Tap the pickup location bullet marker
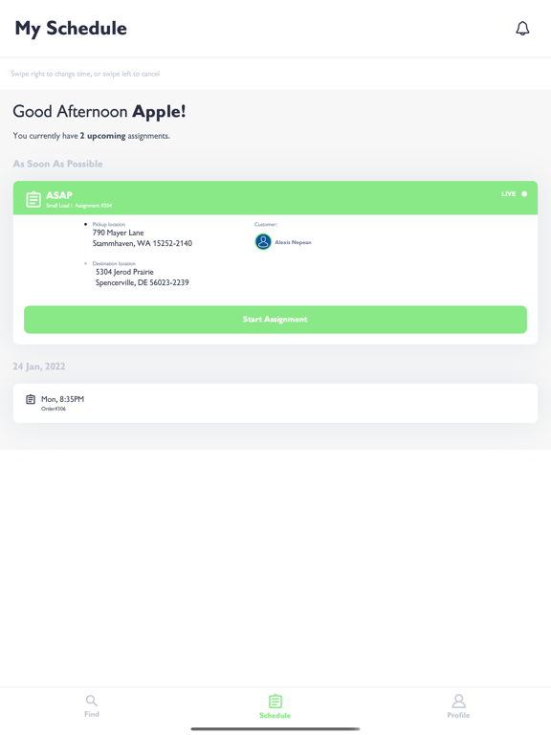Image resolution: width=551 pixels, height=735 pixels. coord(85,224)
